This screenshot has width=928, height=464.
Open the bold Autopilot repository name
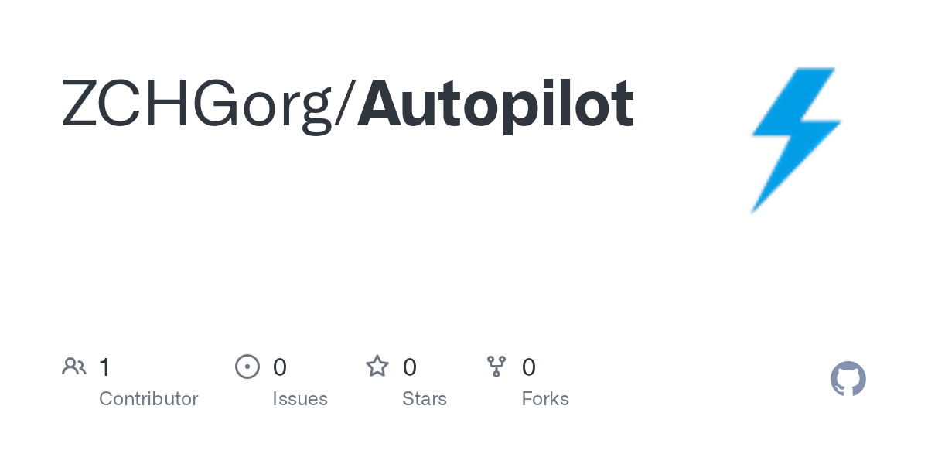point(495,104)
